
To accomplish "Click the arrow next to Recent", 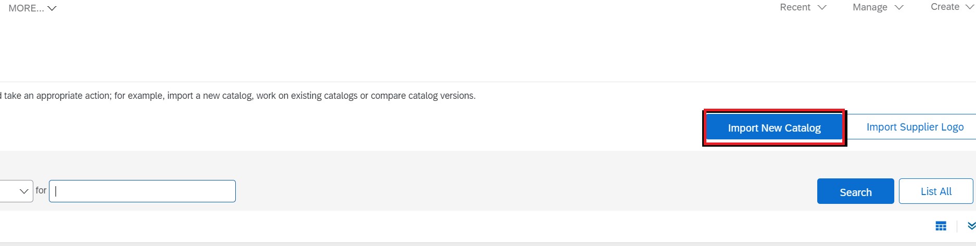I will coord(822,7).
